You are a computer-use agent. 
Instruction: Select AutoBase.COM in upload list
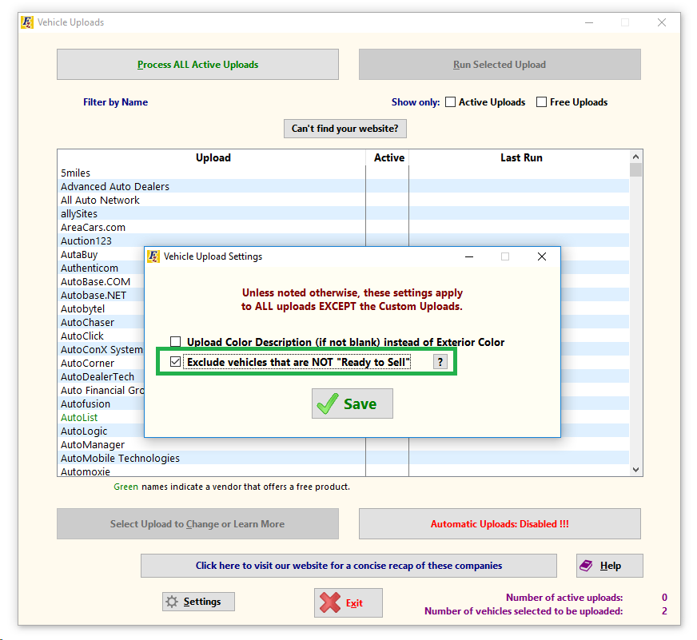click(102, 282)
